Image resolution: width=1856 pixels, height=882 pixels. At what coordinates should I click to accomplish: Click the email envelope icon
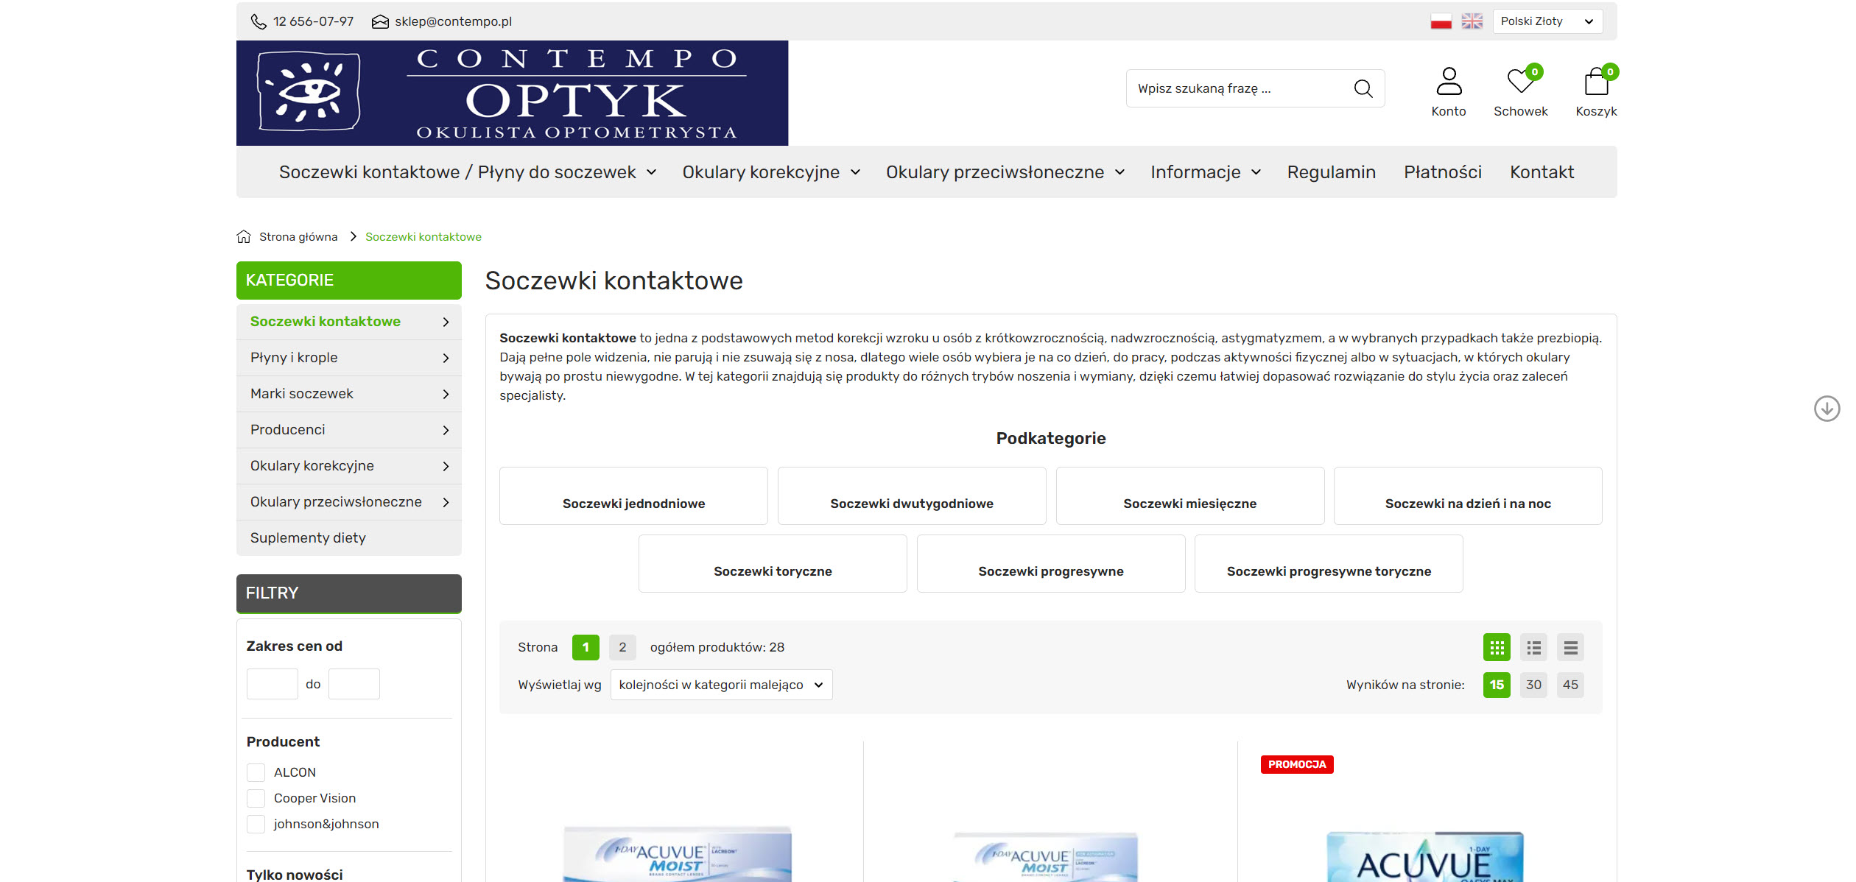point(380,21)
